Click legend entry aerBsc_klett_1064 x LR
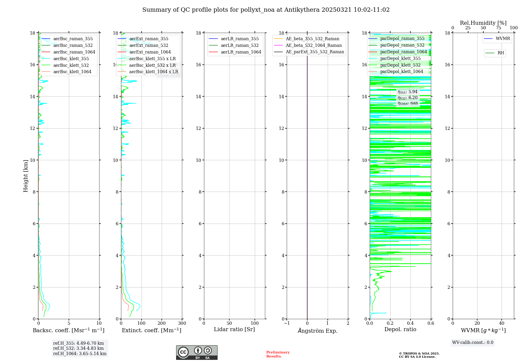This screenshot has height=362, width=532. coord(148,72)
